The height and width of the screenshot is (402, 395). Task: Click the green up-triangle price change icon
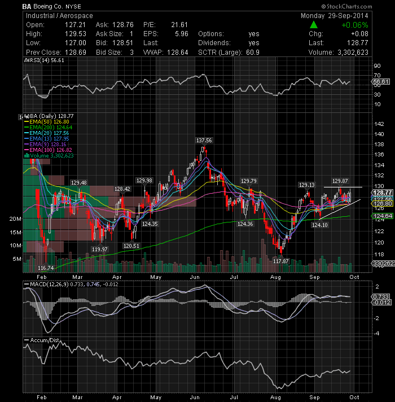(314, 25)
